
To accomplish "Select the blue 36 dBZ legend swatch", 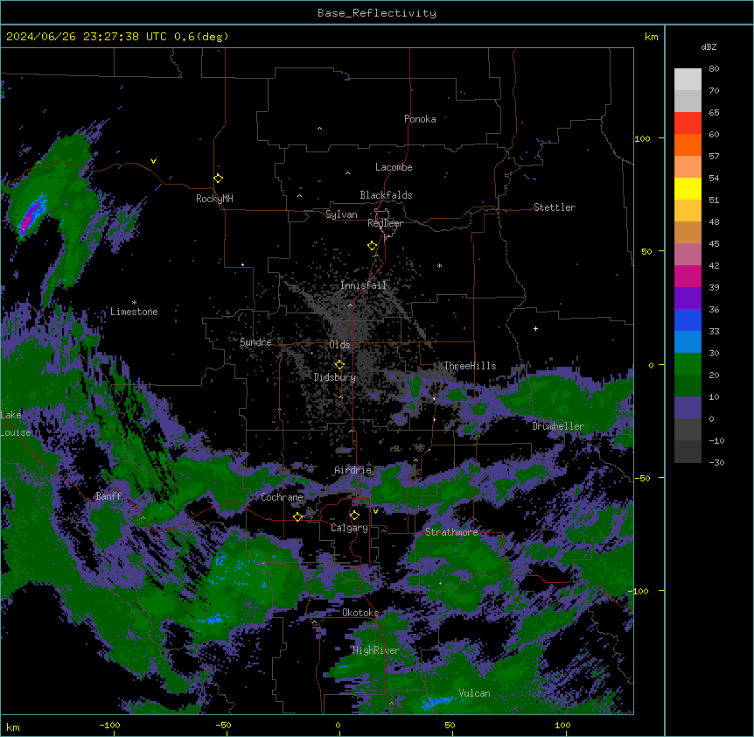I will [x=688, y=319].
